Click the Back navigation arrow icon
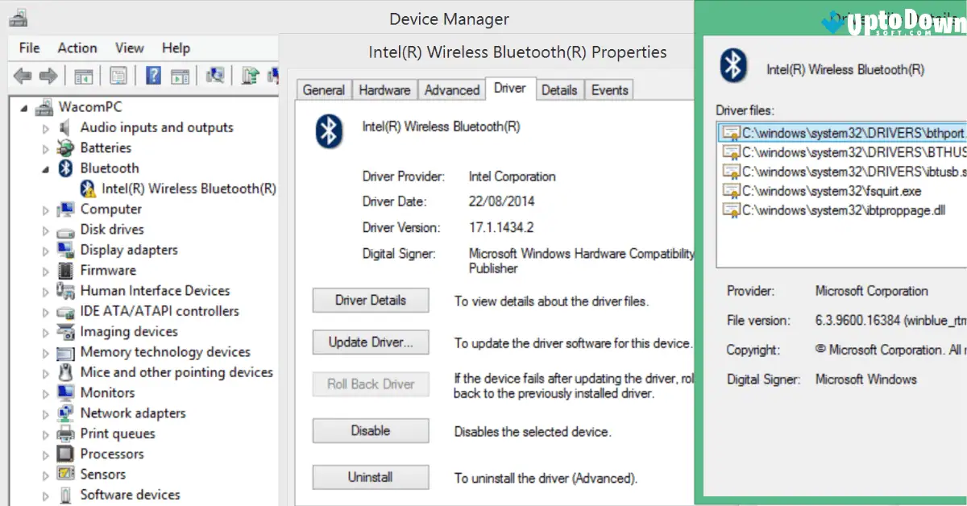 click(22, 74)
